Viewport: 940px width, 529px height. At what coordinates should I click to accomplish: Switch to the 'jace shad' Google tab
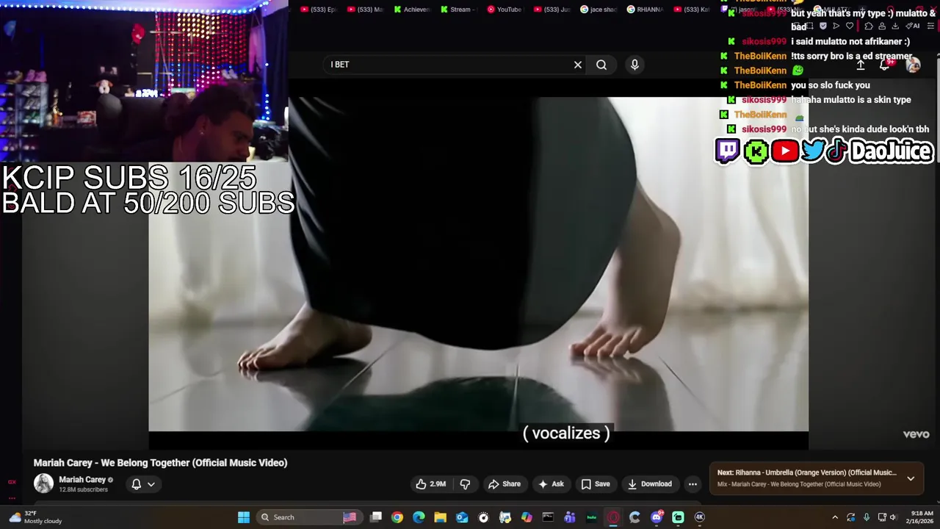coord(599,10)
